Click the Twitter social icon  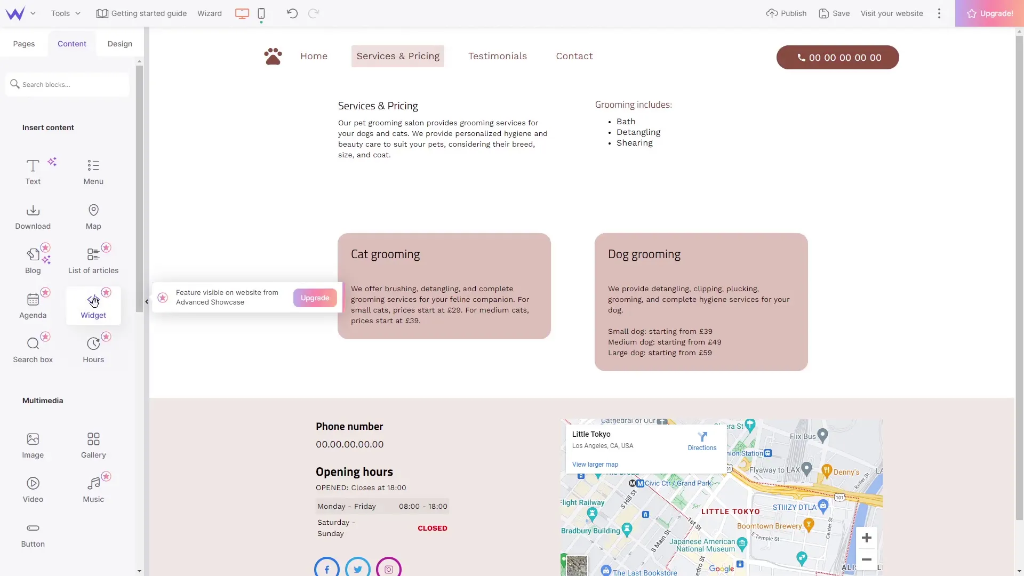click(x=358, y=567)
